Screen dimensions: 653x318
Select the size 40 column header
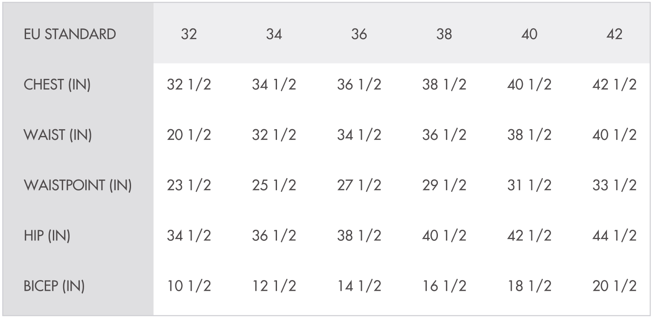529,35
